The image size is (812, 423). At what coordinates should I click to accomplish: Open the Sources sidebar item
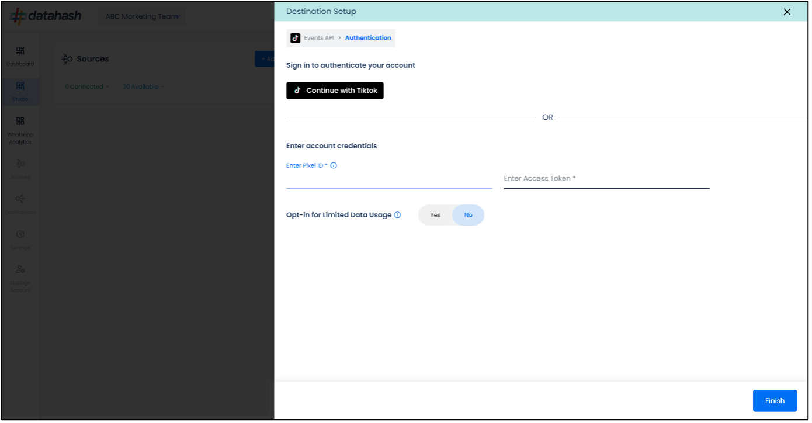tap(20, 169)
